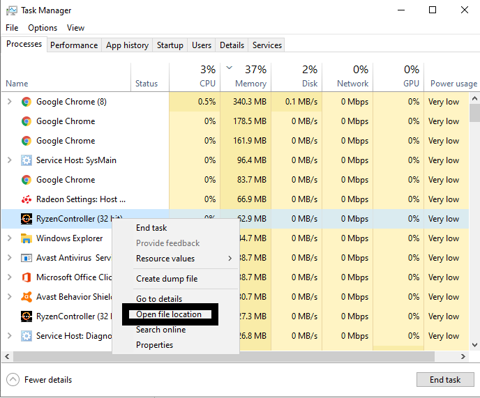Screen dimensions: 480x398
Task: Collapse view with the Fewer details arrow
Action: (13, 380)
